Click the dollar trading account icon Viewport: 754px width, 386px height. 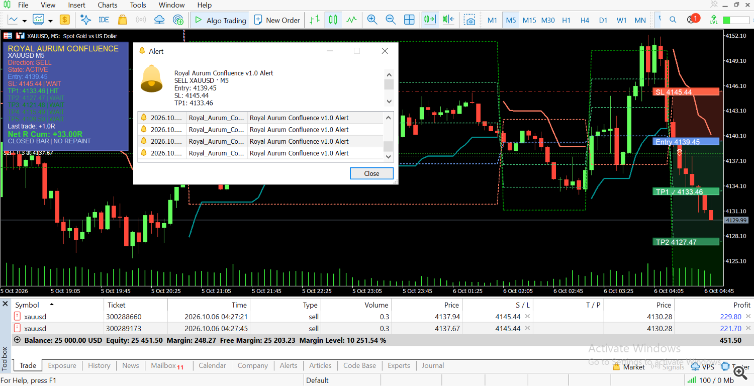tap(64, 20)
